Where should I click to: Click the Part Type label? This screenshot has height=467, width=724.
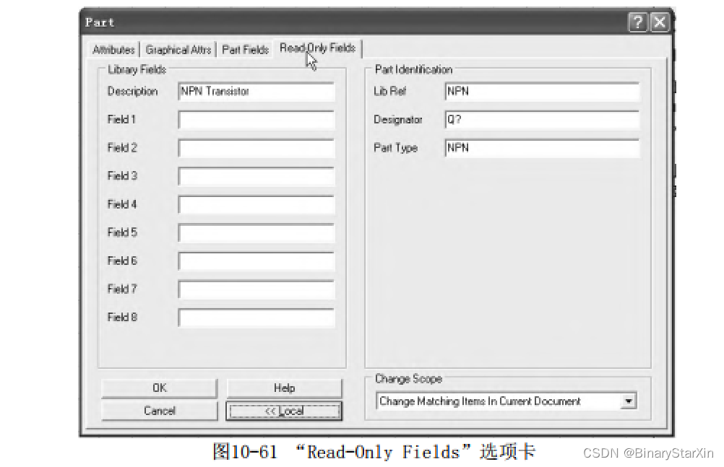pos(395,148)
